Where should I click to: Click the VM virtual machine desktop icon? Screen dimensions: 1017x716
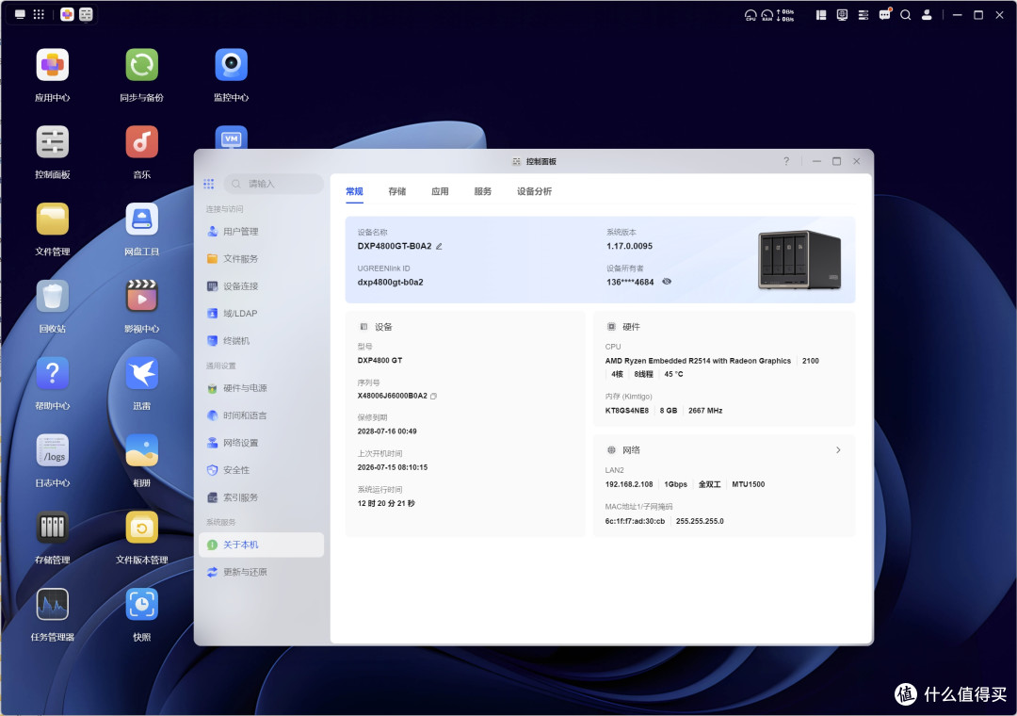(x=231, y=137)
